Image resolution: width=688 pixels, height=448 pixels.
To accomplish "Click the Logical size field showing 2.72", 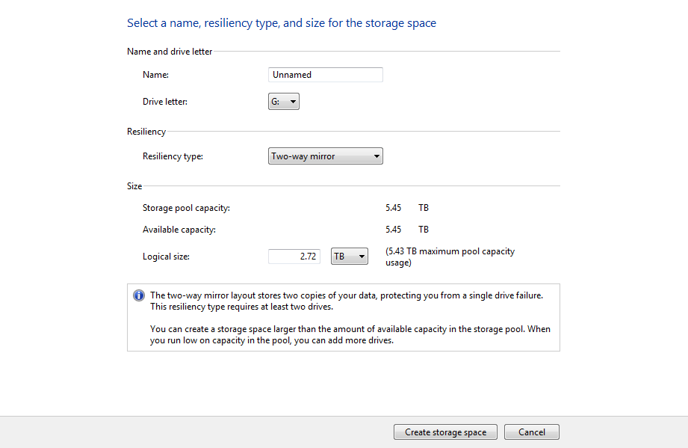I will (294, 257).
